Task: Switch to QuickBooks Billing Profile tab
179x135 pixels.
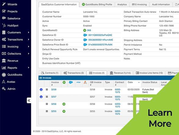Action: tap(97, 5)
